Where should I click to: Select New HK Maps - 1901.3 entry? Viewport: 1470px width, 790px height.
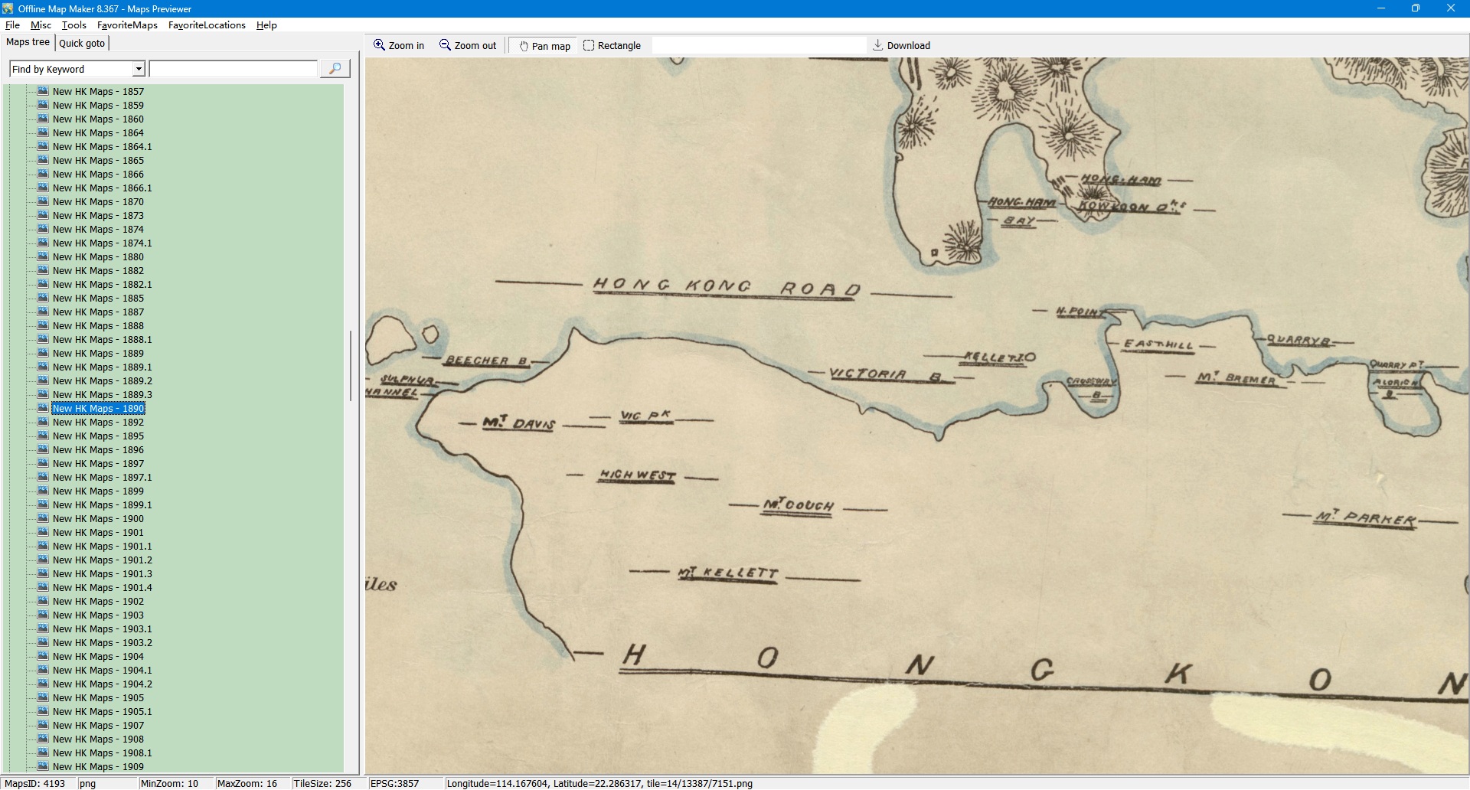102,574
